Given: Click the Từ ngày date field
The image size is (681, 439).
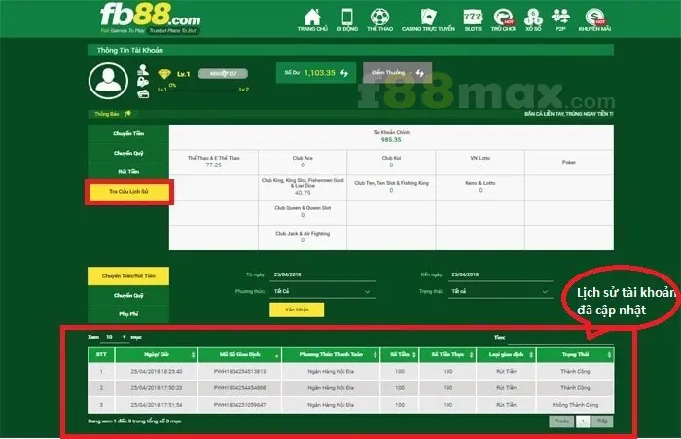Looking at the screenshot, I should point(322,274).
